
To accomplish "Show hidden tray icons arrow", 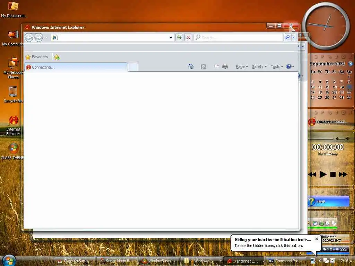I will click(x=320, y=261).
